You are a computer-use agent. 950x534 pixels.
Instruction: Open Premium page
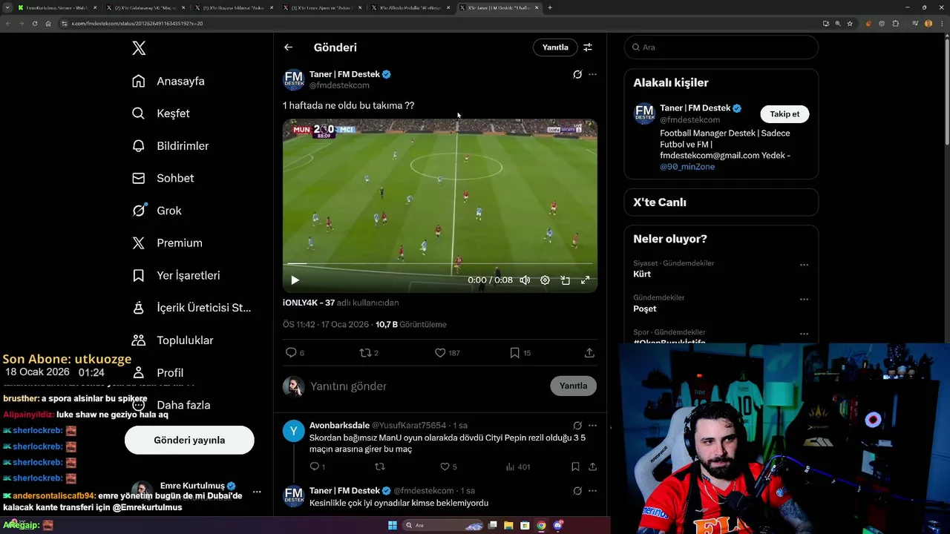[x=167, y=243]
